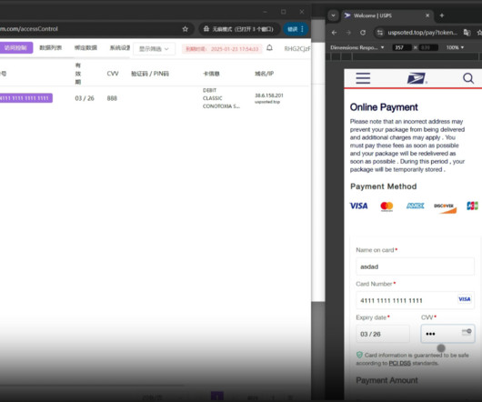Click the 38.6.158.201 IP address cell
482x402 pixels.
click(269, 95)
